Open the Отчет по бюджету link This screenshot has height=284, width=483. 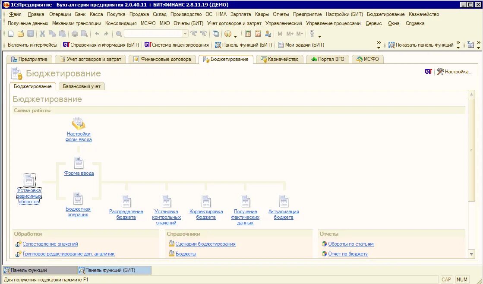pos(348,254)
